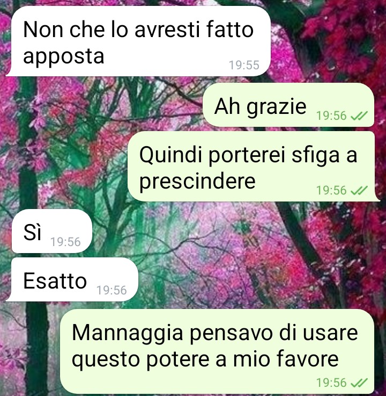Select the "Esatto" message bubble
Screen dimensions: 386x396
point(72,279)
